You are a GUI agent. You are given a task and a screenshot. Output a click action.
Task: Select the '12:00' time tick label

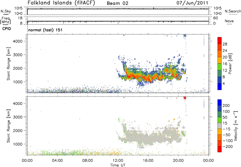[118, 161]
